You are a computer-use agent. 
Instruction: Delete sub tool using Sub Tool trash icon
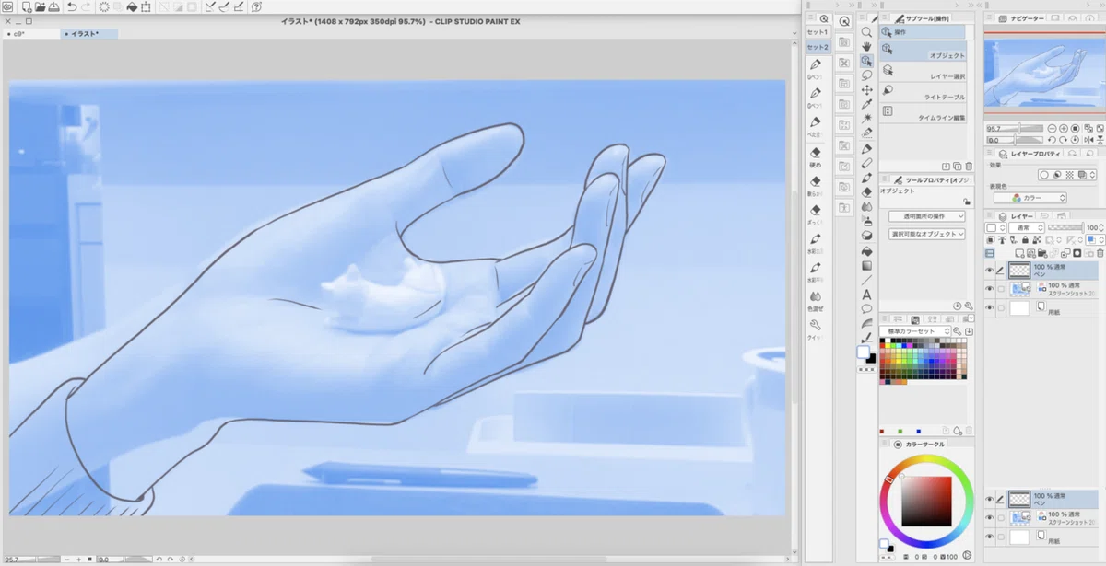[969, 166]
